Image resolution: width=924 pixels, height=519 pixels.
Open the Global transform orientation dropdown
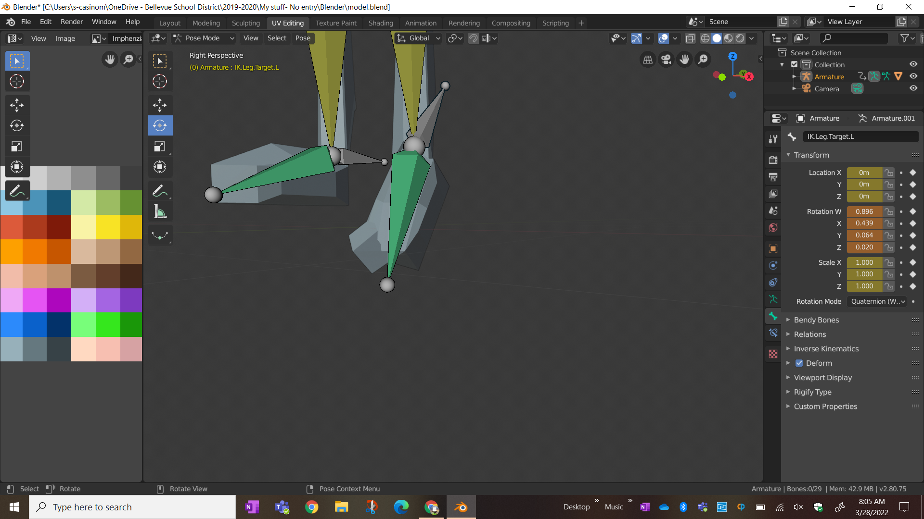click(x=418, y=38)
